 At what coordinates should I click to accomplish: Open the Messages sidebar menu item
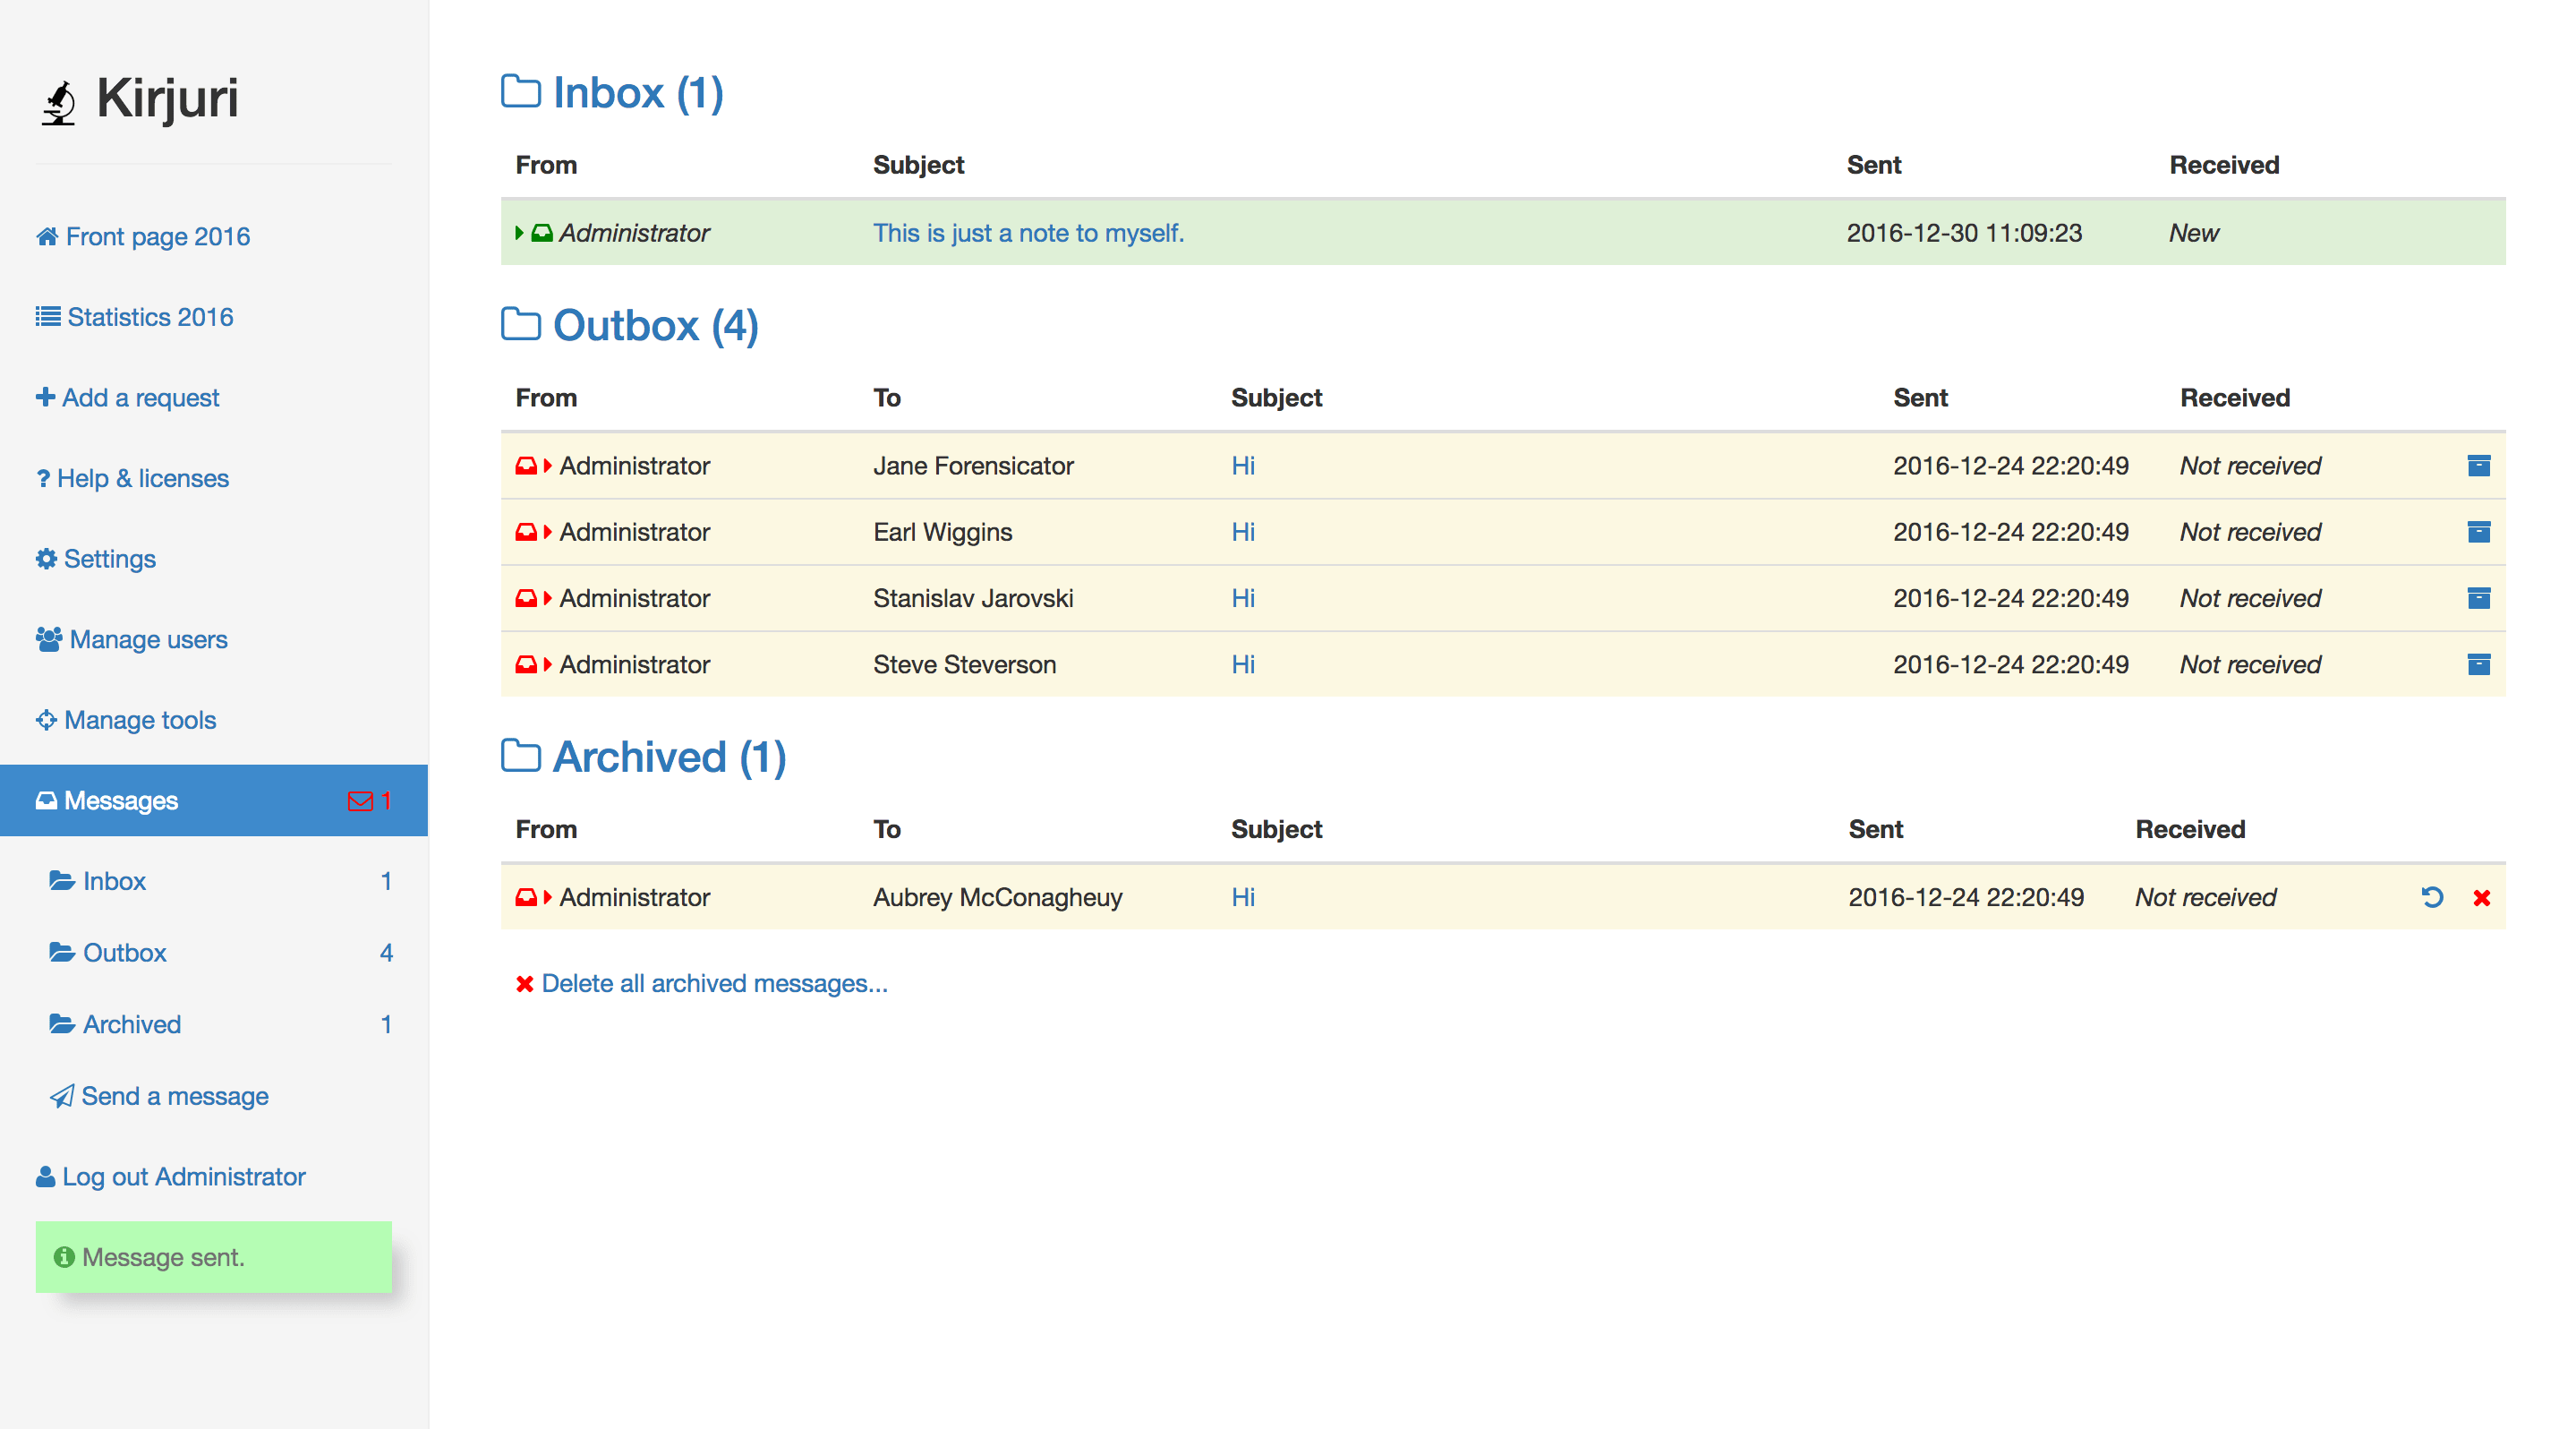(x=120, y=801)
